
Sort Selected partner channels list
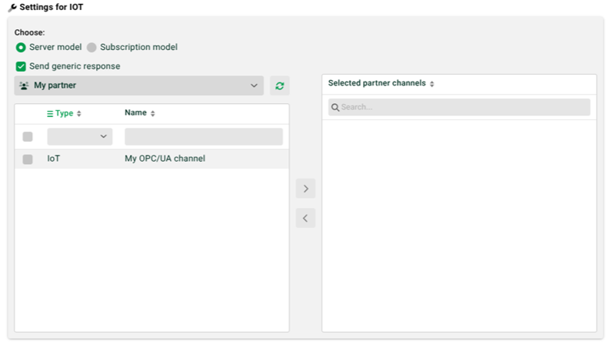click(432, 84)
